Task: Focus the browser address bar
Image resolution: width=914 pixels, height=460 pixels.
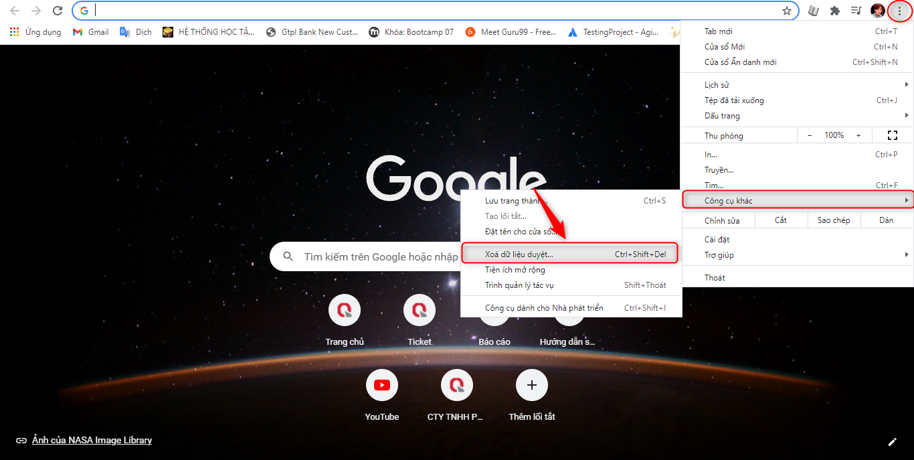Action: coord(435,11)
